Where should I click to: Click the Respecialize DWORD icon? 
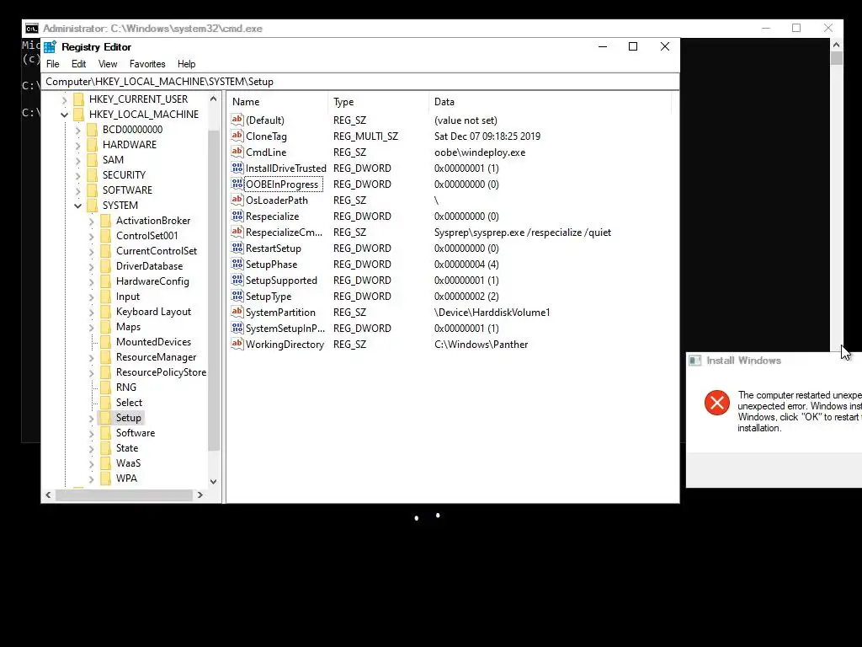(237, 215)
